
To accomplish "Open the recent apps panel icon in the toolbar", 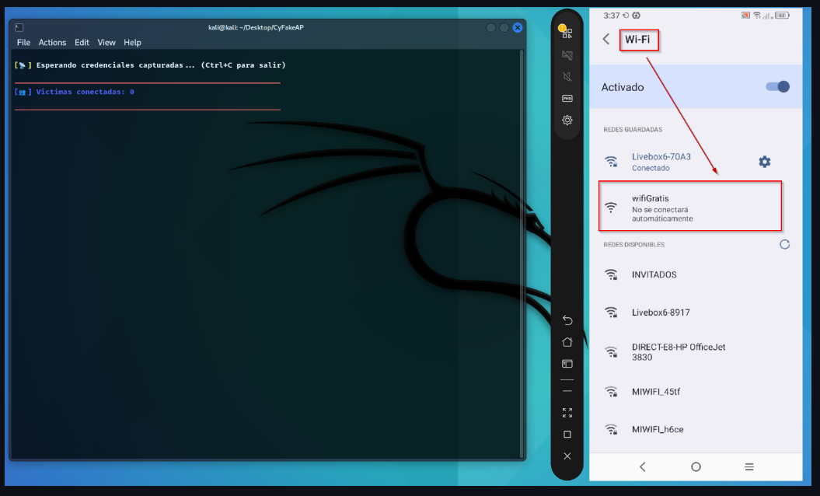I will click(567, 364).
